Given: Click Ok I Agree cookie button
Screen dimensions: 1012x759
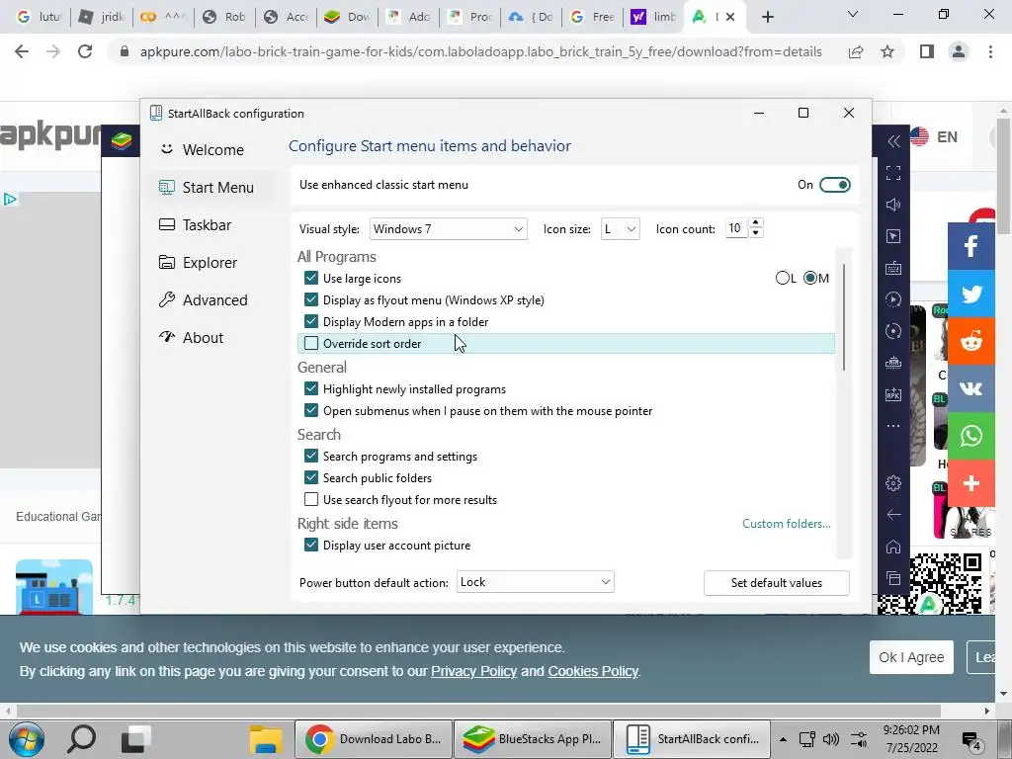Looking at the screenshot, I should (911, 657).
